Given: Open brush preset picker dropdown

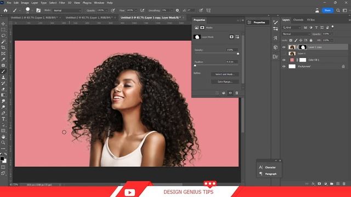Looking at the screenshot, I should pos(32,10).
